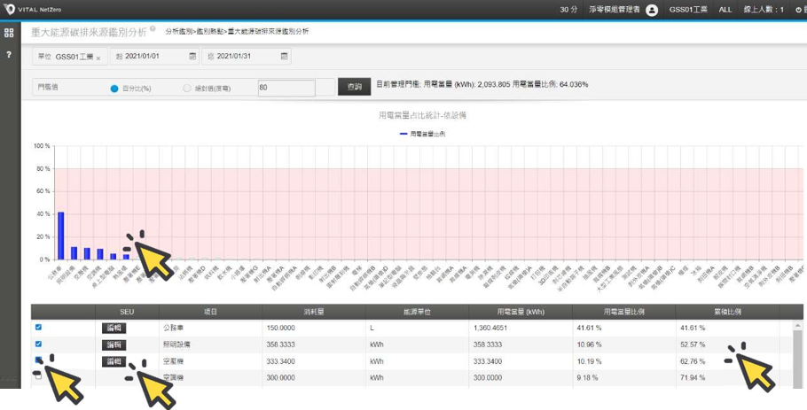The image size is (807, 410).
Task: Click the threshold value input field showing 80
Action: (286, 88)
